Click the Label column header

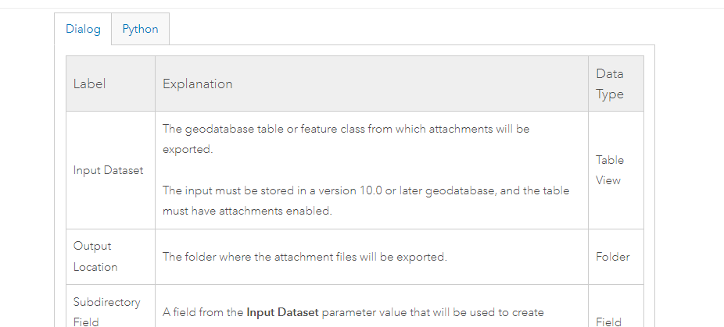[x=89, y=84]
